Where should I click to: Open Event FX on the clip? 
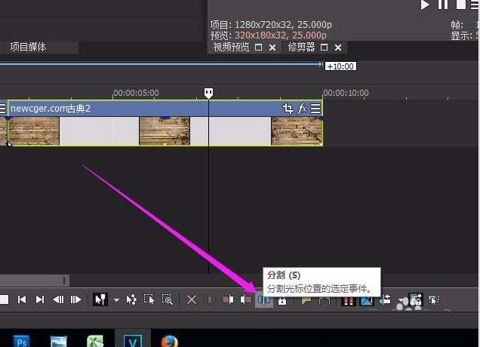(302, 109)
